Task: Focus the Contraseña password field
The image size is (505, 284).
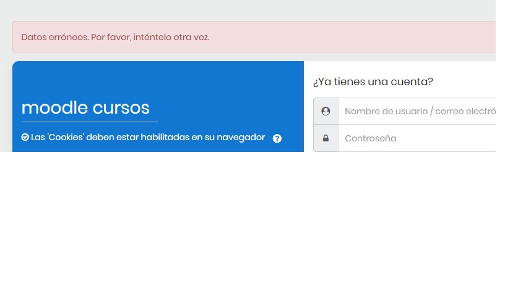Action: point(418,138)
